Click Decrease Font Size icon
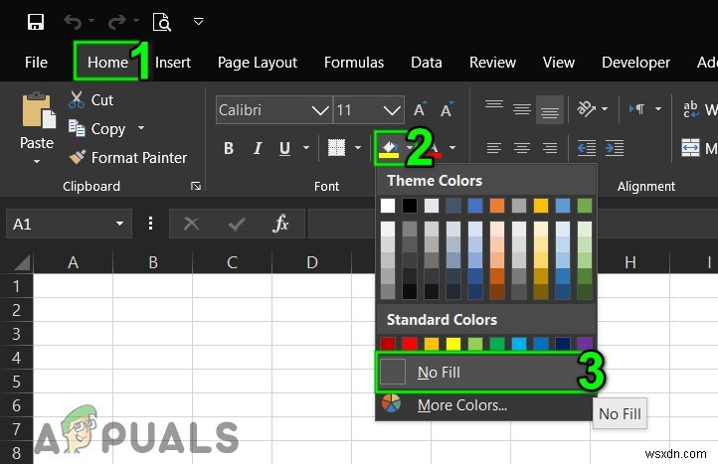Image resolution: width=718 pixels, height=464 pixels. click(x=447, y=109)
